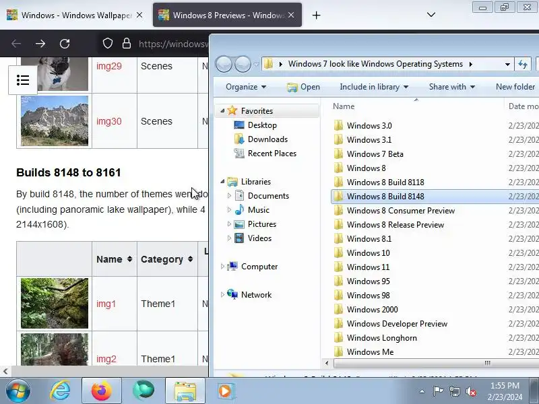Click the muted volume tray icon
Screen dimensions: 539x404
[x=471, y=392]
